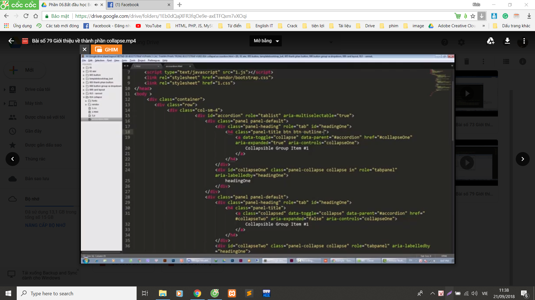Open the three-dot more actions menu
This screenshot has height=300, width=535.
[x=524, y=41]
